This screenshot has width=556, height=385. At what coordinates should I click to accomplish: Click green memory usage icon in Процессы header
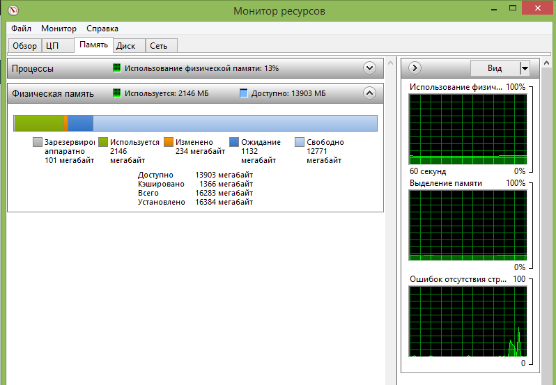(116, 68)
